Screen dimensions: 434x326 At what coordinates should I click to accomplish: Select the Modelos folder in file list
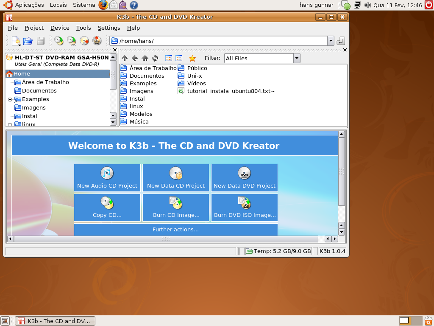point(136,114)
